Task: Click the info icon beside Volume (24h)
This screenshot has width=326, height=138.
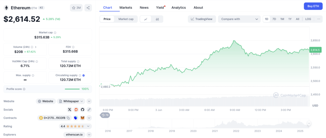Action: coord(32,47)
